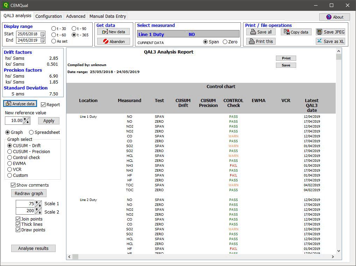Open the Manual Data Entry tab
Image resolution: width=356 pixels, height=266 pixels.
107,16
